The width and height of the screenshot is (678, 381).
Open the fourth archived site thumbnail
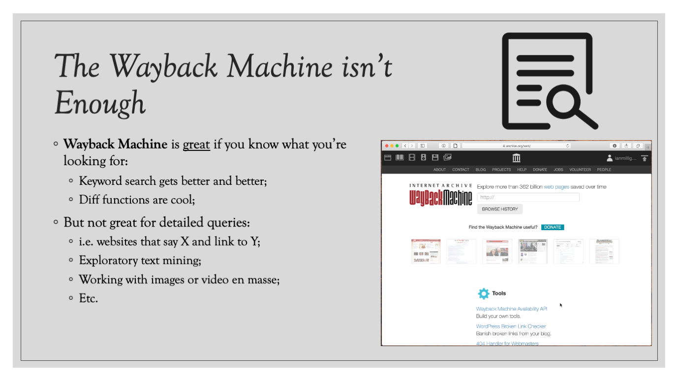pos(533,251)
